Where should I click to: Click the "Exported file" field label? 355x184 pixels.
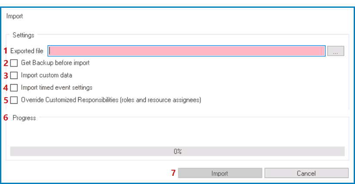tap(27, 51)
